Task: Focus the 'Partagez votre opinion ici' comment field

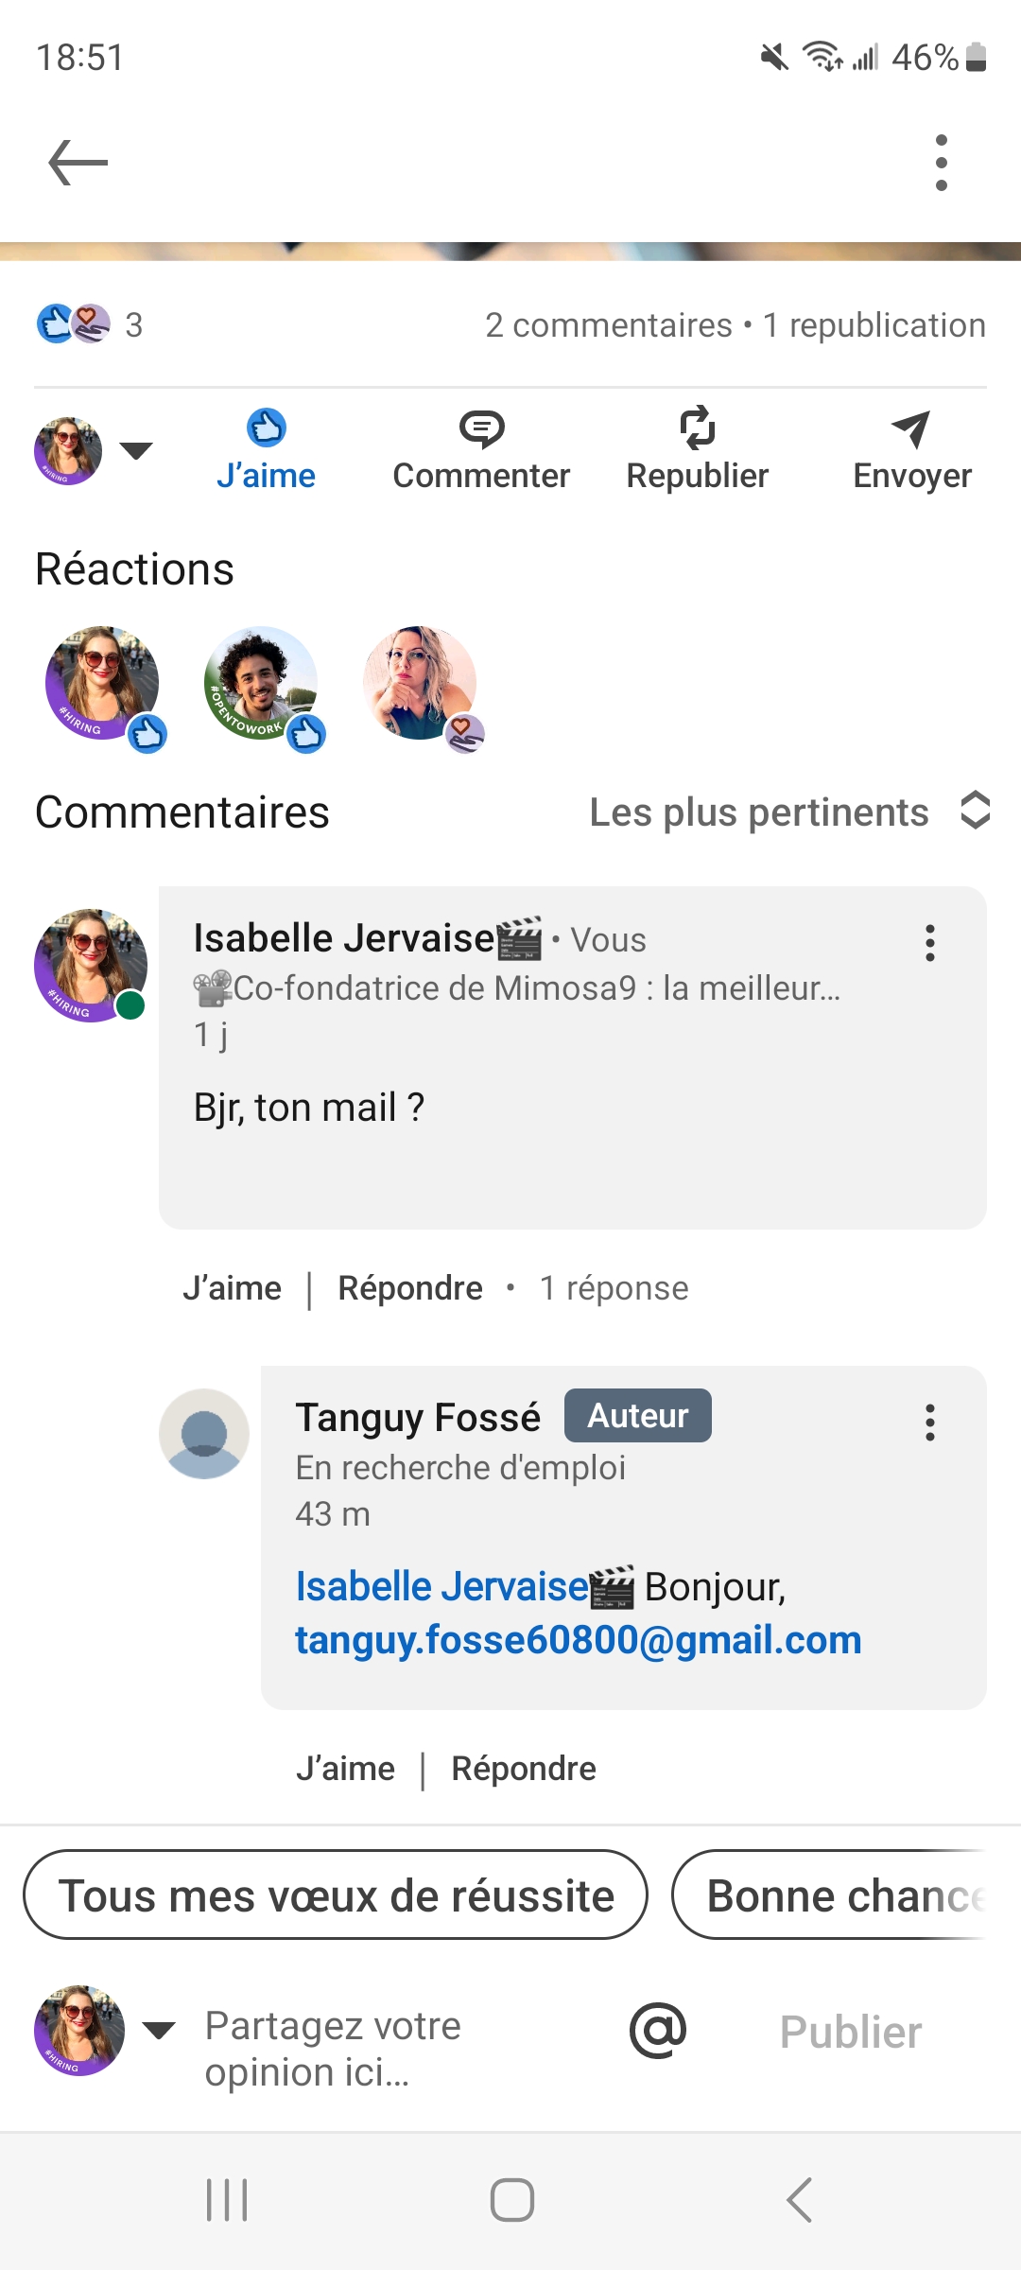Action: (378, 2049)
